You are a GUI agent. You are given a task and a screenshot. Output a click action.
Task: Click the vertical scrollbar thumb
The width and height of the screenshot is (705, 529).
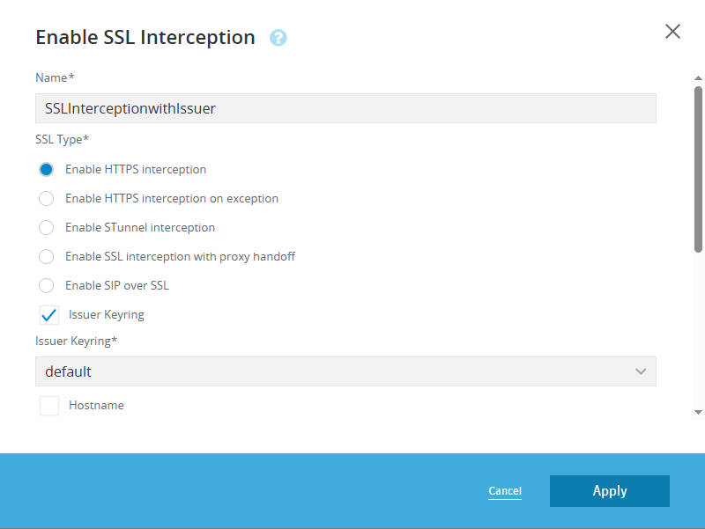pyautogui.click(x=698, y=169)
